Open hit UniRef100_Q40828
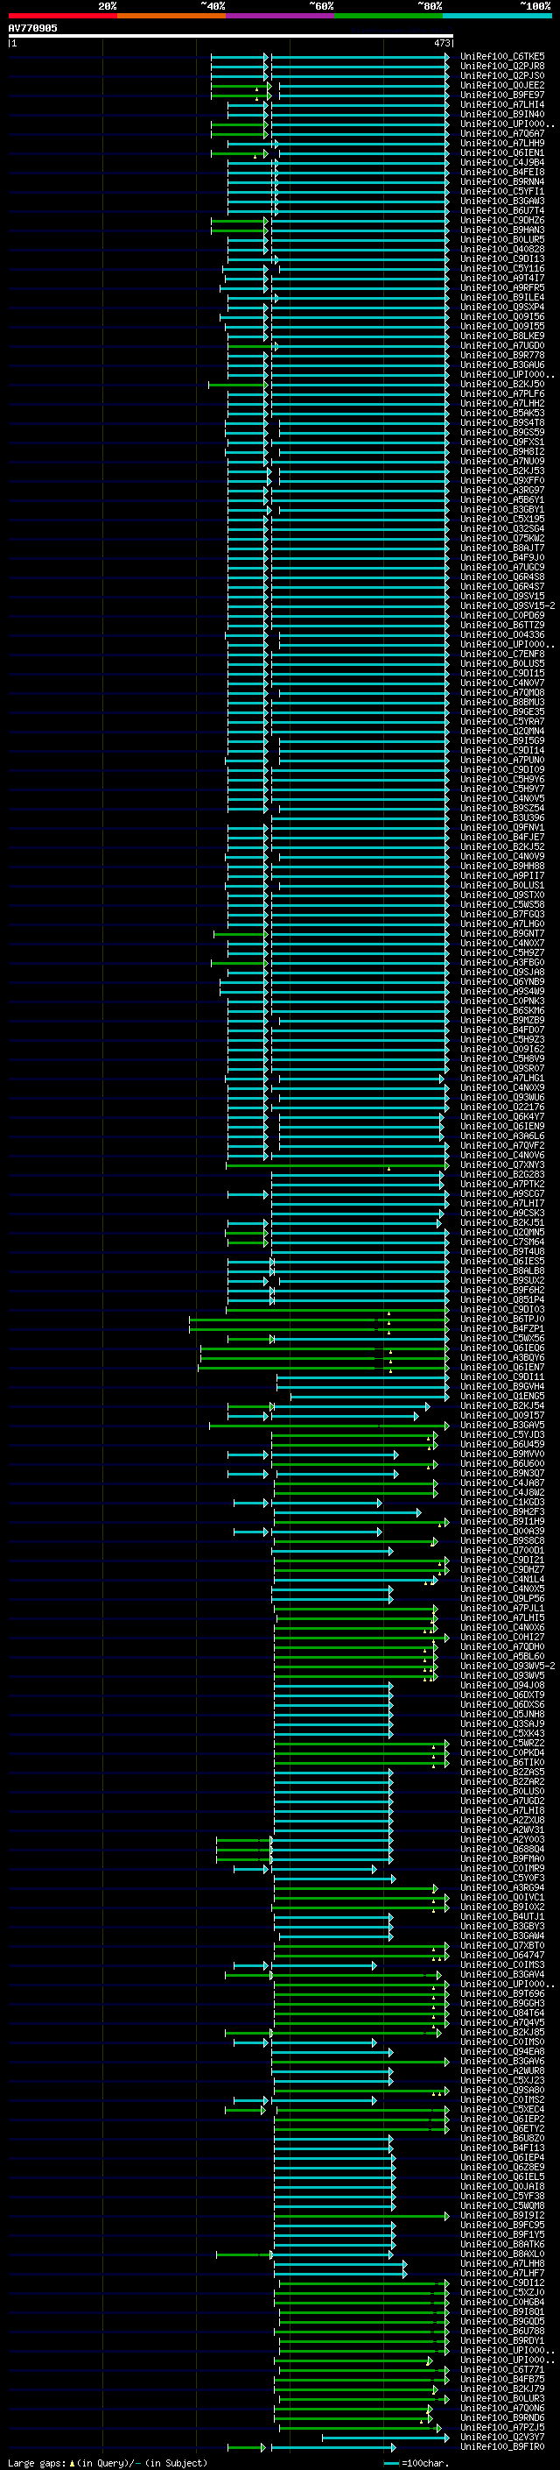Image resolution: width=560 pixels, height=2470 pixels. (502, 250)
